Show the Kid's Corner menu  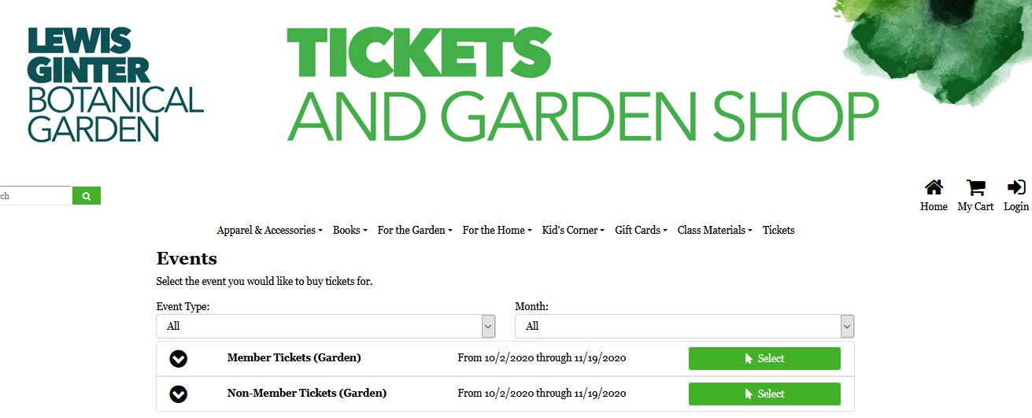(573, 230)
